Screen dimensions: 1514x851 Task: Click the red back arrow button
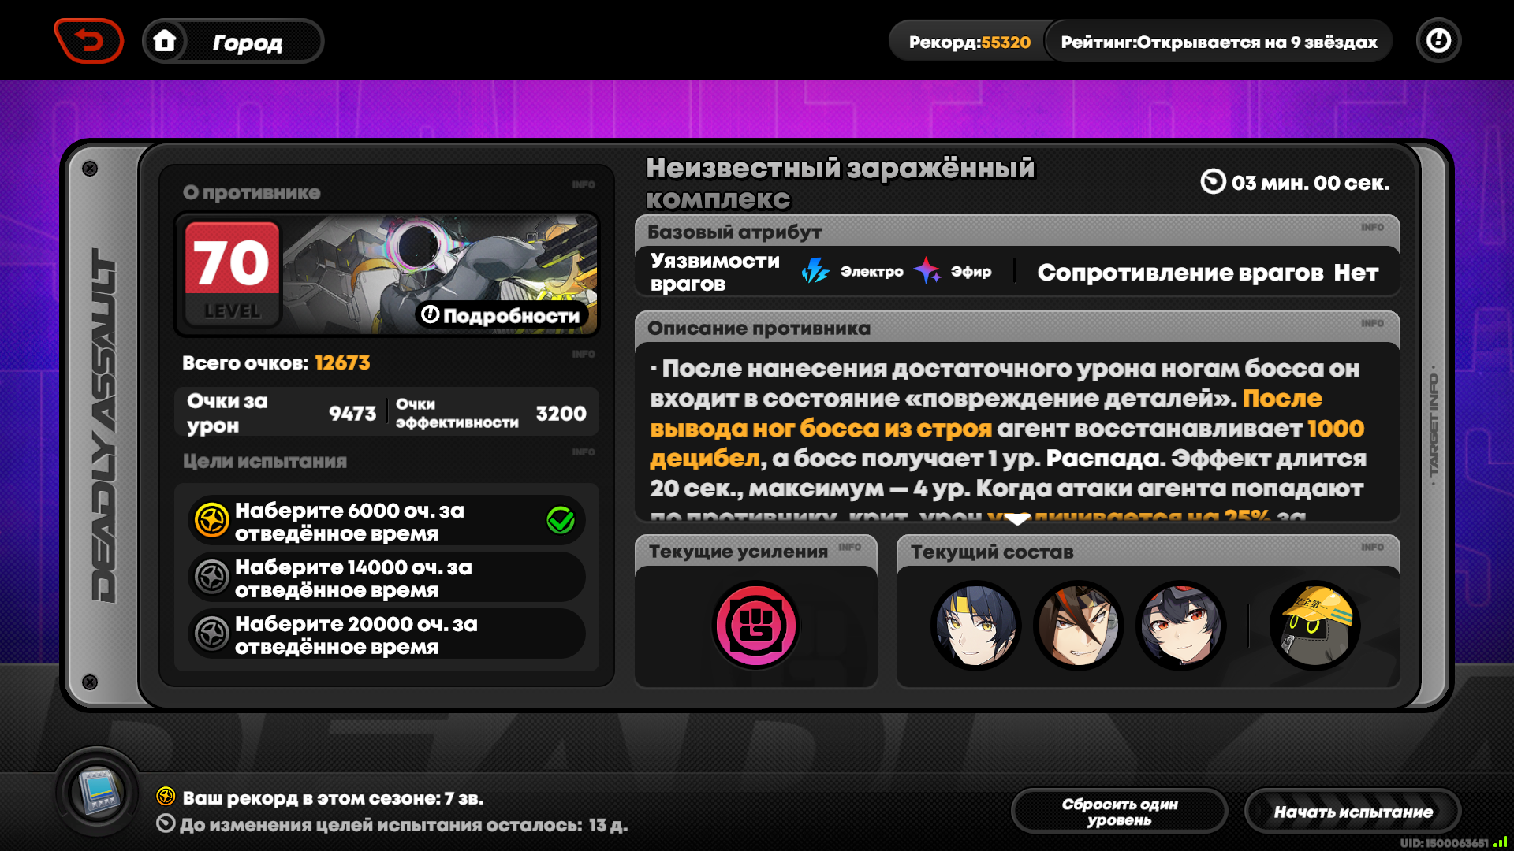point(89,41)
